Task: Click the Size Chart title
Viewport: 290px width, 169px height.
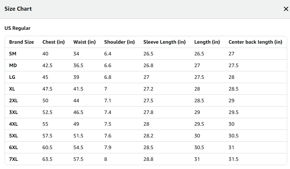Action: point(18,9)
